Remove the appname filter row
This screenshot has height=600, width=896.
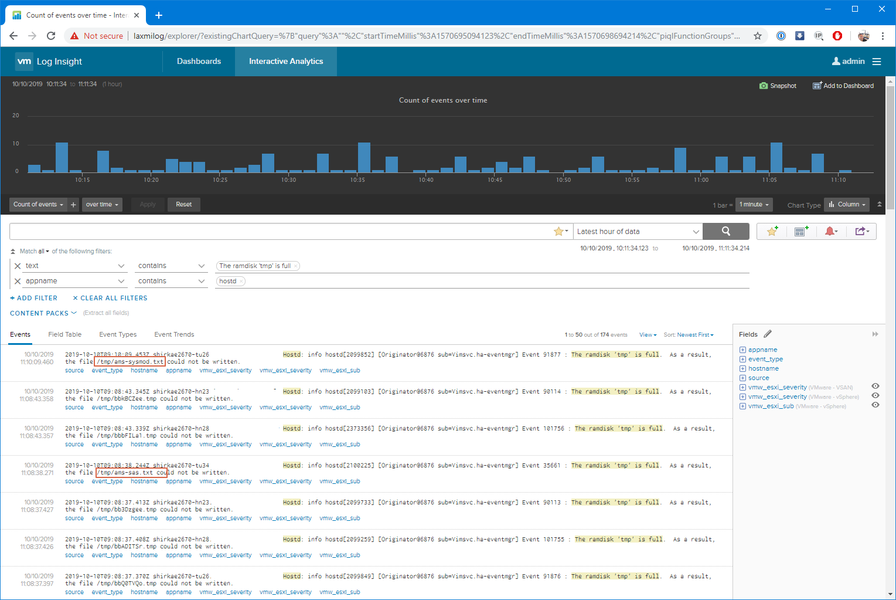(x=18, y=282)
